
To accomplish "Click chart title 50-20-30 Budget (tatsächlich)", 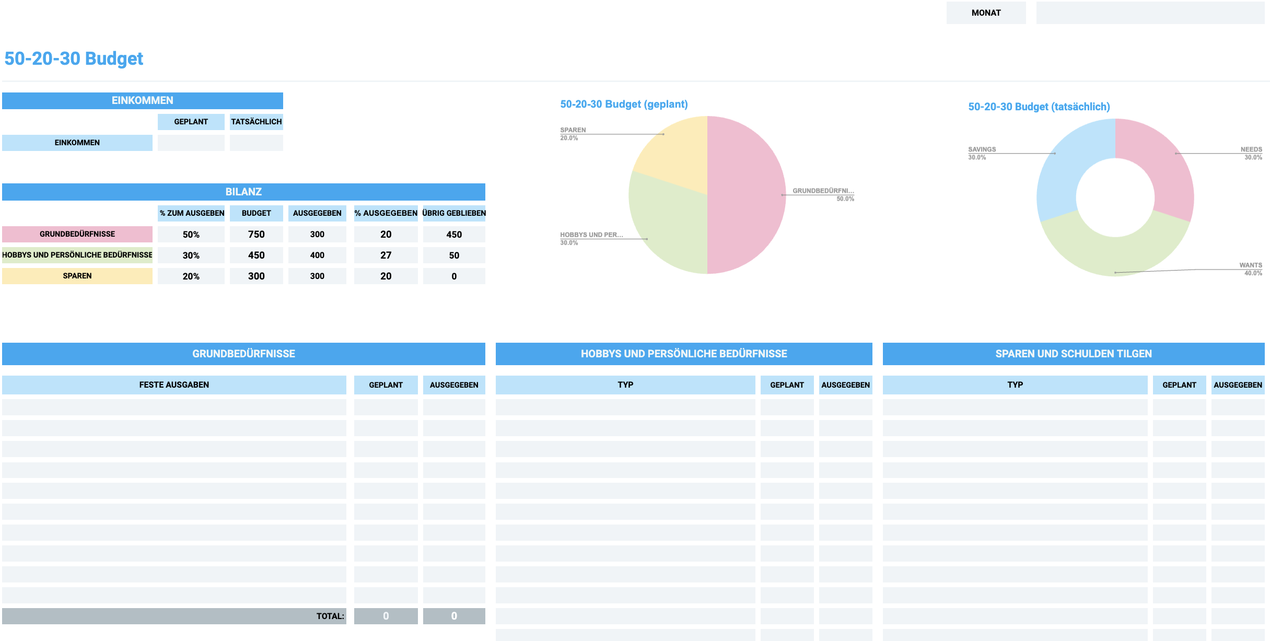I will (1039, 107).
